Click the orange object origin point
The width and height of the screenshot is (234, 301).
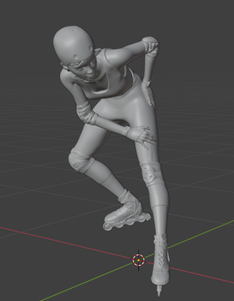[x=138, y=260]
